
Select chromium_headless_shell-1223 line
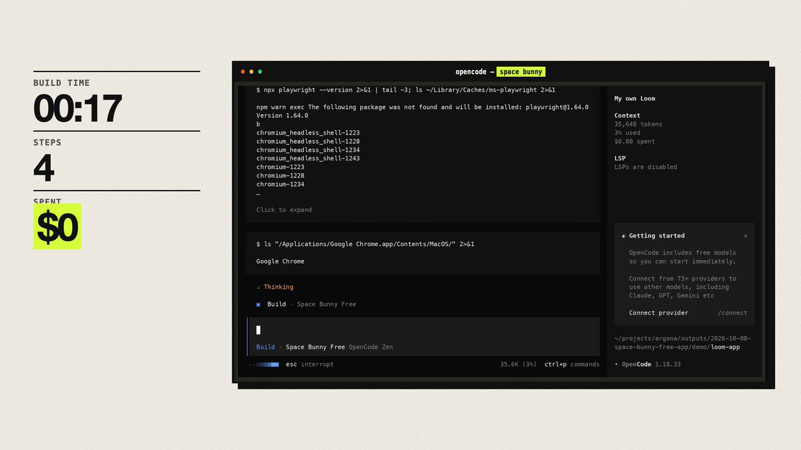pos(308,133)
